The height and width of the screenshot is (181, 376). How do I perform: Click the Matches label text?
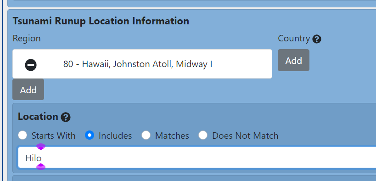(172, 136)
